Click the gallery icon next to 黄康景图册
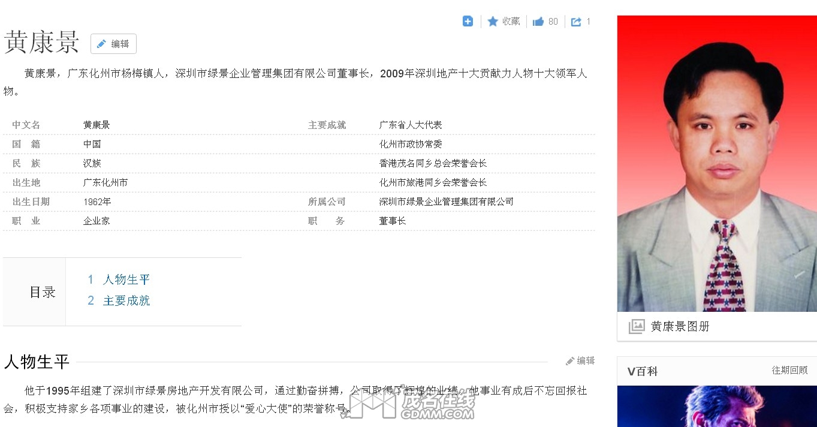 (x=637, y=326)
